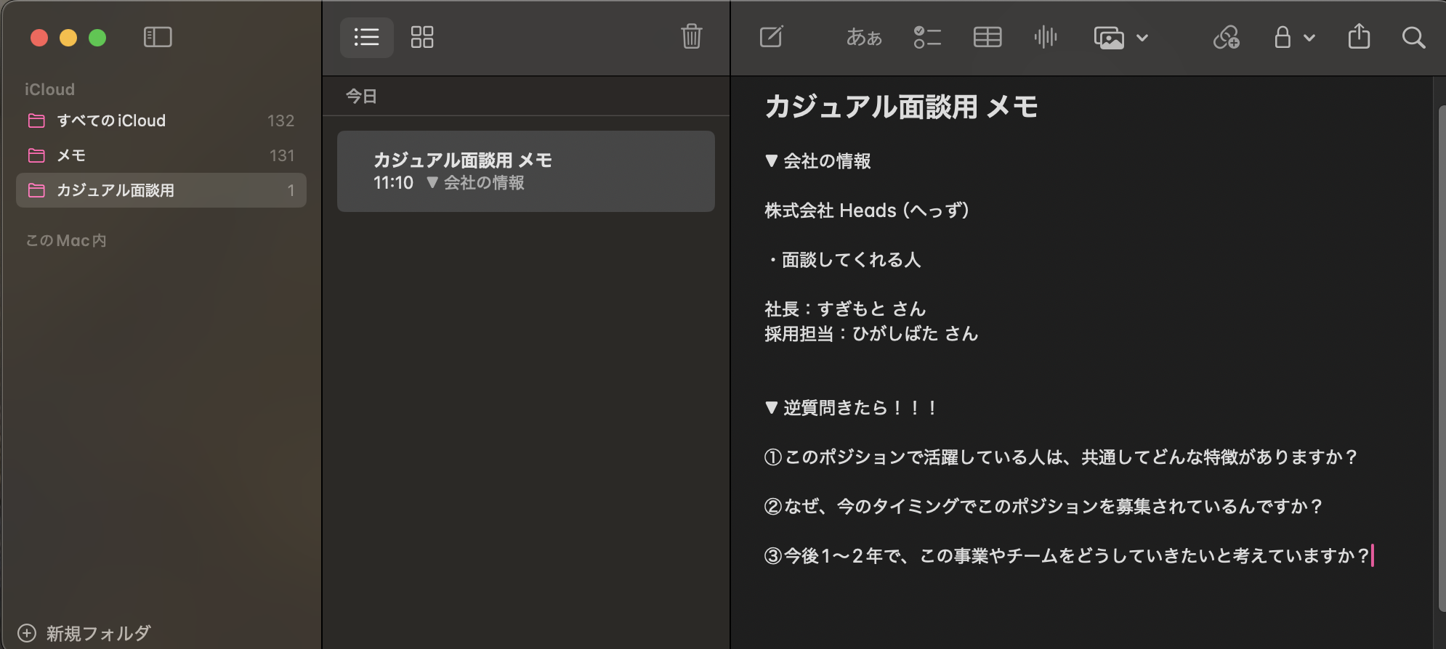Screen dimensions: 1446x649
Task: Select the すべてのiCloud folder
Action: (161, 121)
